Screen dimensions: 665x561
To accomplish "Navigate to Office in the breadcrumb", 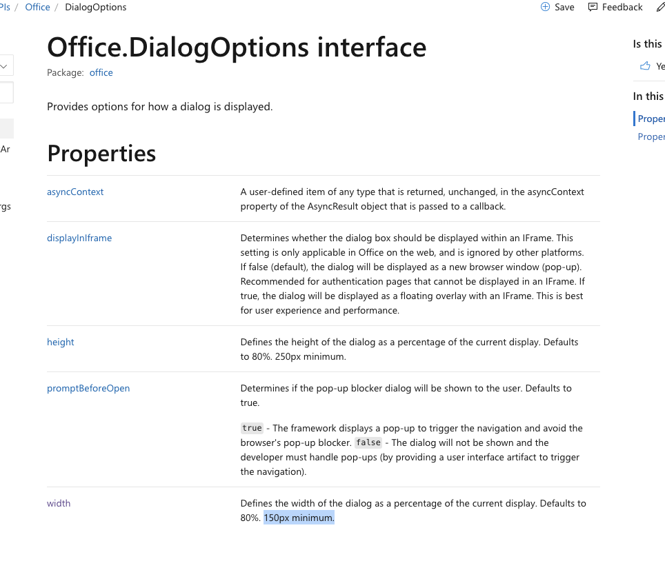I will (x=37, y=7).
